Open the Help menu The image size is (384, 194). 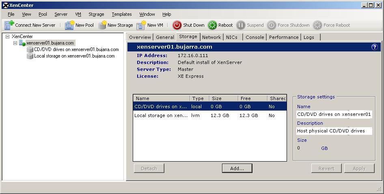[x=166, y=14]
